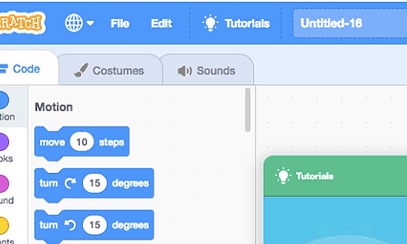
Task: Click the lightbulb icon in top menu bar
Action: (x=210, y=23)
